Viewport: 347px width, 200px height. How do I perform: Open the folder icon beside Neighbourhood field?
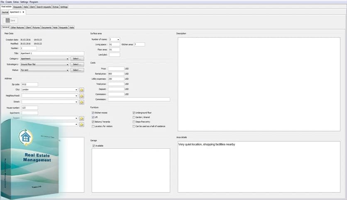[x=82, y=96]
